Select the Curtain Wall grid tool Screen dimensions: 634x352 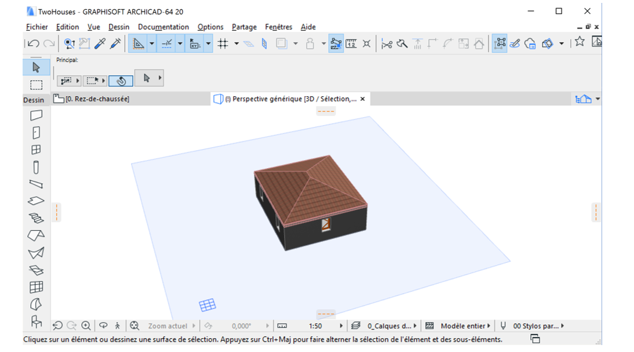[x=36, y=287]
